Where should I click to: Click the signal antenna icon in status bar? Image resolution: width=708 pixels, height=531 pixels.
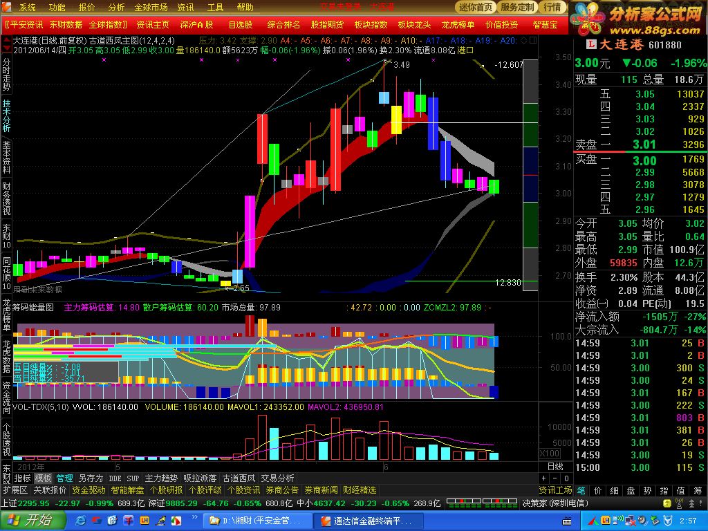pyautogui.click(x=679, y=503)
